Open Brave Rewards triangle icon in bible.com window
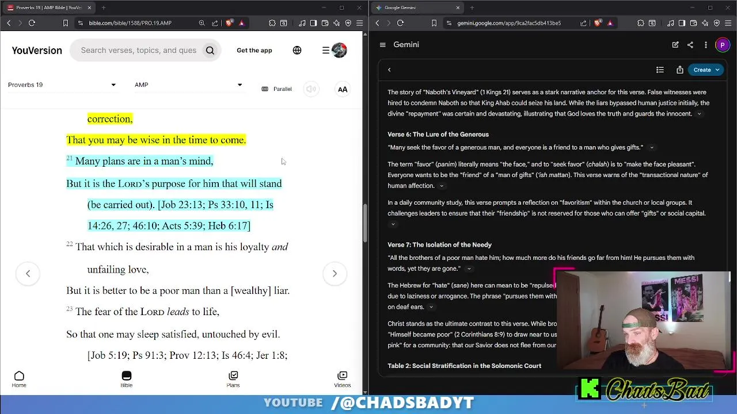 point(241,23)
